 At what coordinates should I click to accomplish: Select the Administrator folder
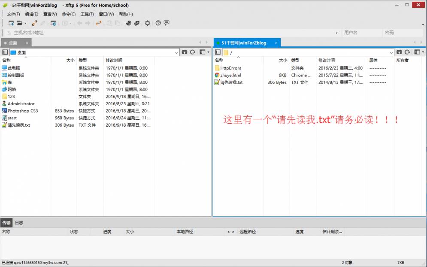[x=18, y=103]
